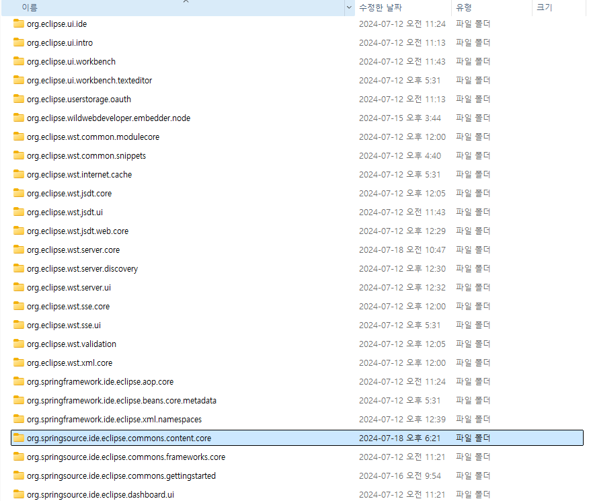Select the org.eclipse.wst.common.snippets folder name
The width and height of the screenshot is (589, 501).
click(x=86, y=156)
